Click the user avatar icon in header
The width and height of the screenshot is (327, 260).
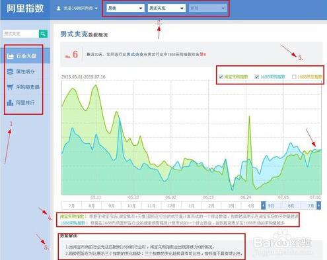59,9
